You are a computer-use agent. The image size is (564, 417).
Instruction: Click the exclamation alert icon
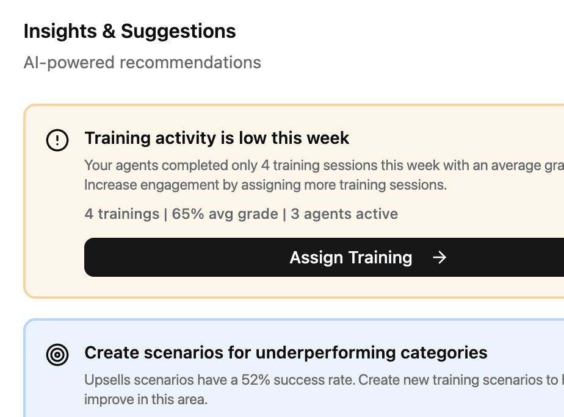coord(57,141)
